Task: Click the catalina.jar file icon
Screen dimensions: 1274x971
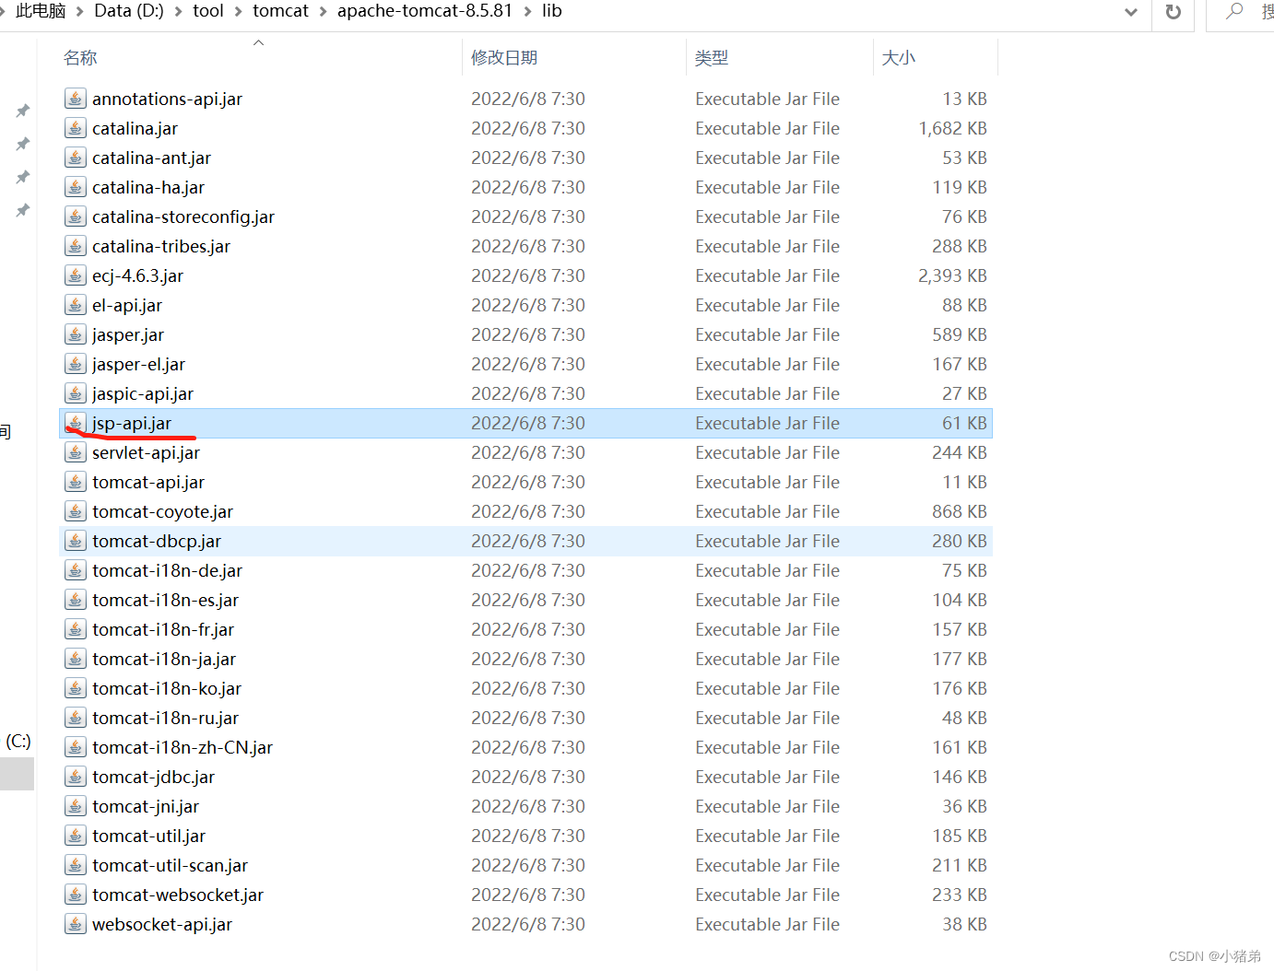Action: [76, 128]
